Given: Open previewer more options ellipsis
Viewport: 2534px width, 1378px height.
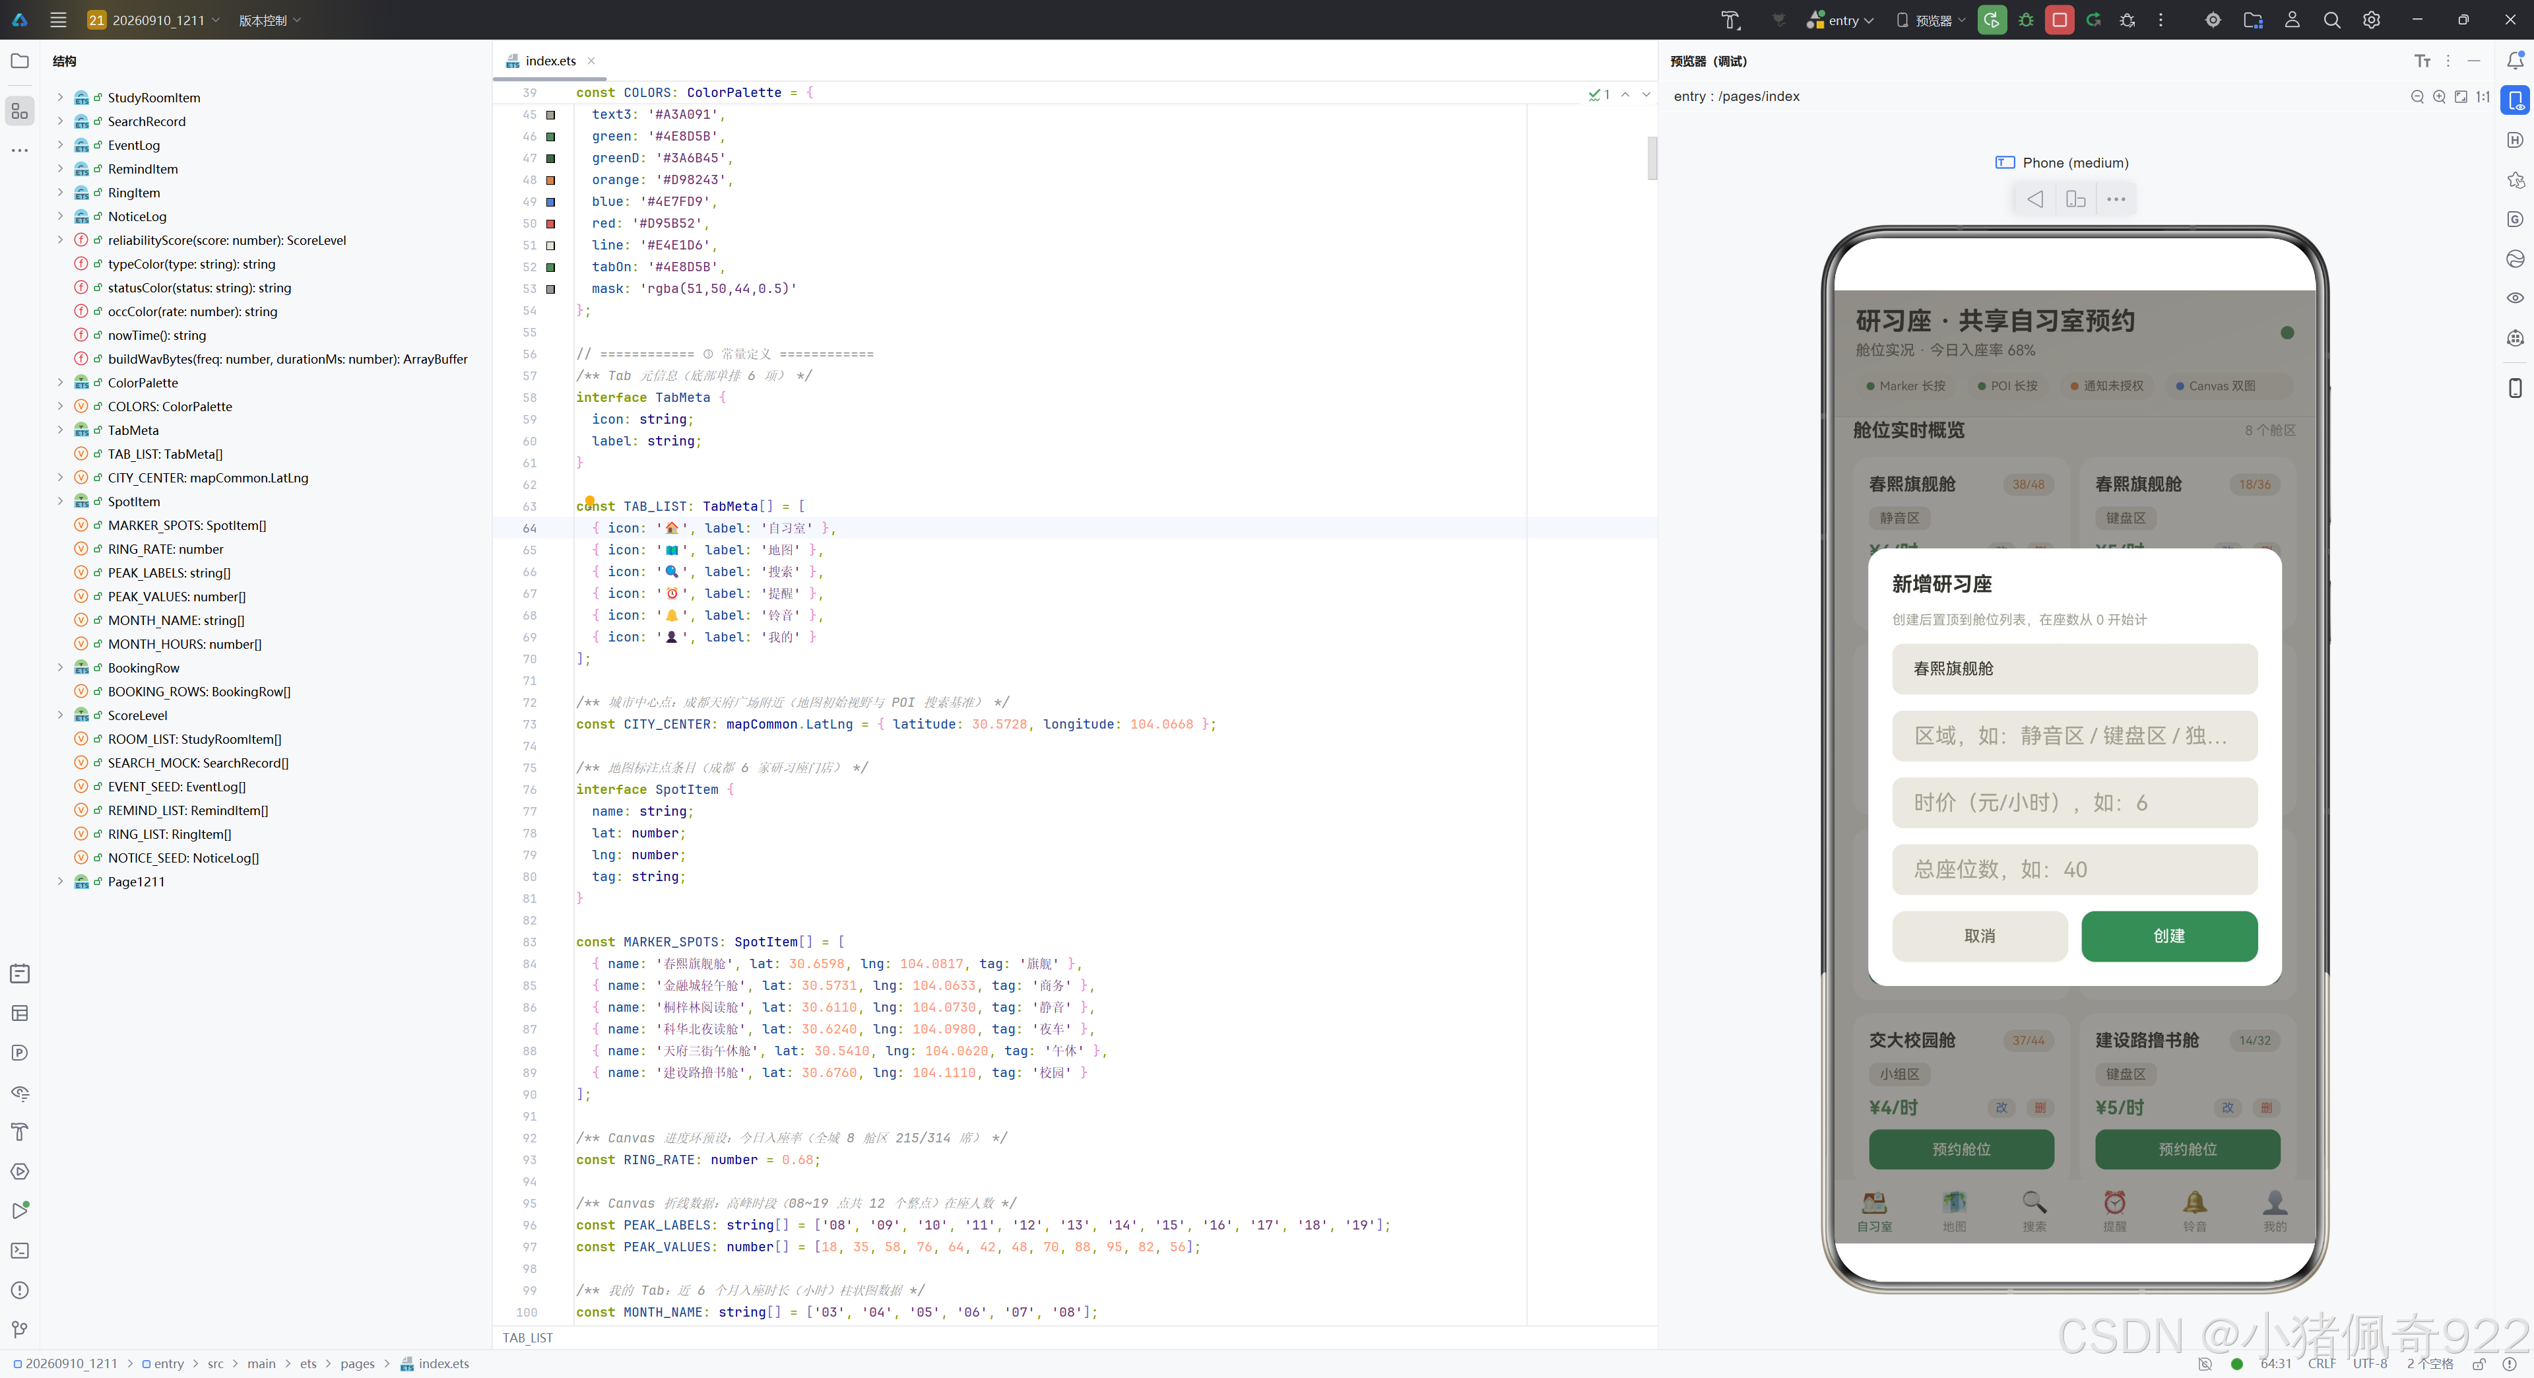Looking at the screenshot, I should coord(2116,200).
